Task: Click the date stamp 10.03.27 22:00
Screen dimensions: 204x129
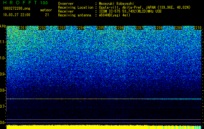Action: 17,15
